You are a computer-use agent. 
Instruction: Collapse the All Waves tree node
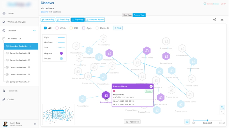coord(4,39)
